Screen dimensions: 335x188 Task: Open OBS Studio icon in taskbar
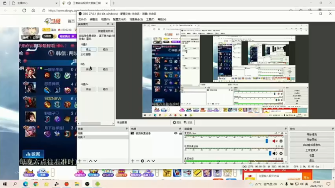coord(87,184)
